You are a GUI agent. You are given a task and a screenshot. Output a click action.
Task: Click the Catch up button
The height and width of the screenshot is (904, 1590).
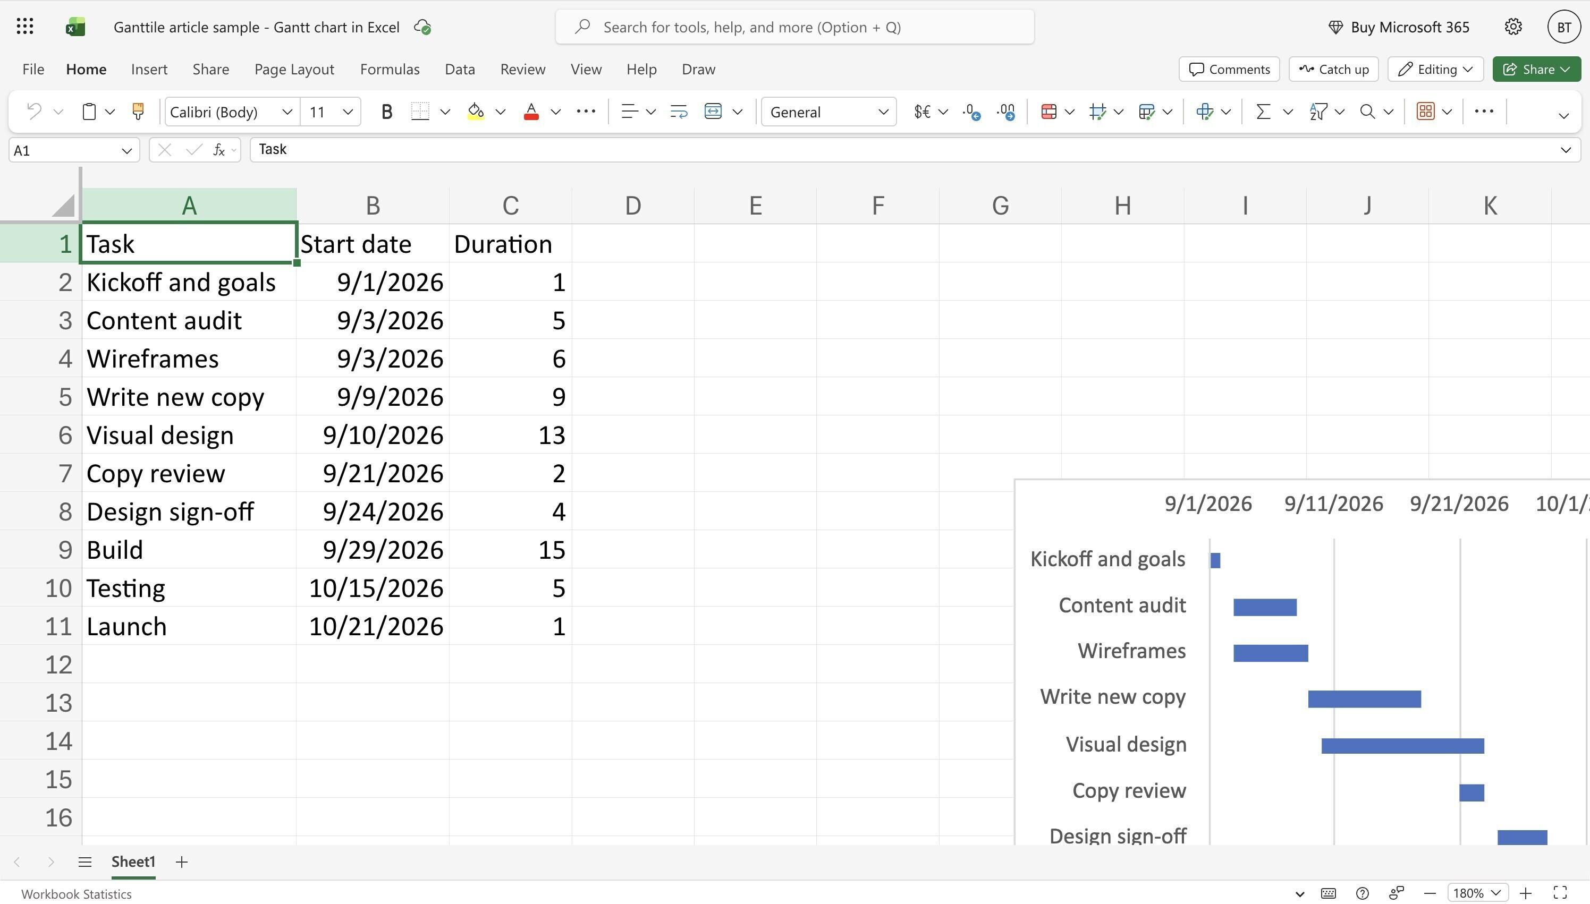point(1333,69)
